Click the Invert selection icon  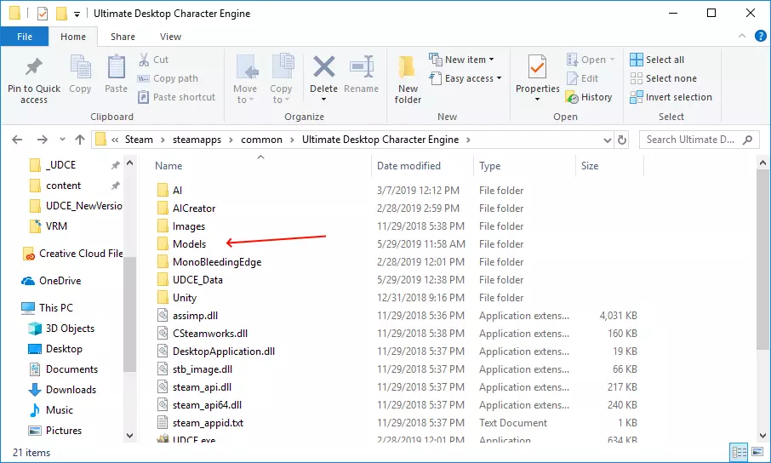tap(637, 97)
